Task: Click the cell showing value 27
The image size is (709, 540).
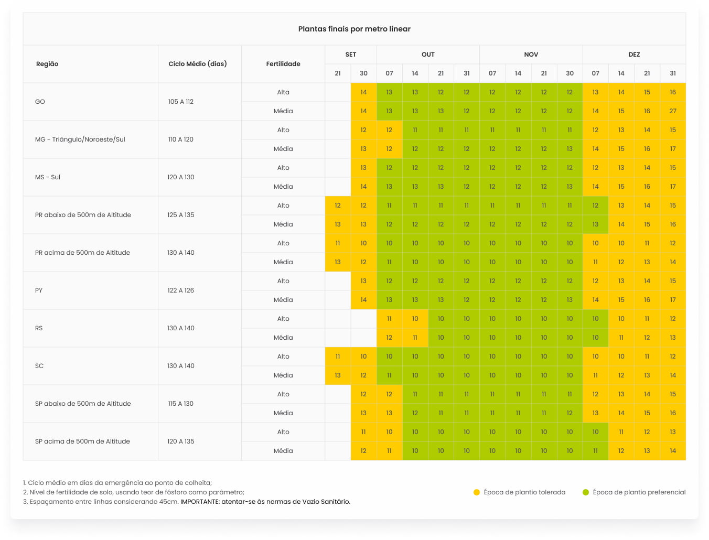Action: [x=673, y=111]
